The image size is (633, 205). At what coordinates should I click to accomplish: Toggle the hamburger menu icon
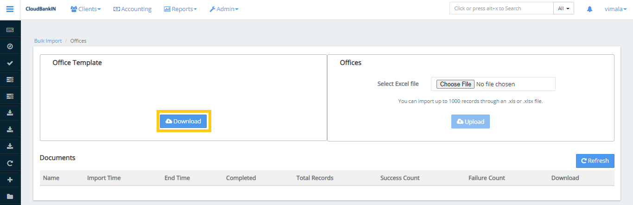(10, 9)
